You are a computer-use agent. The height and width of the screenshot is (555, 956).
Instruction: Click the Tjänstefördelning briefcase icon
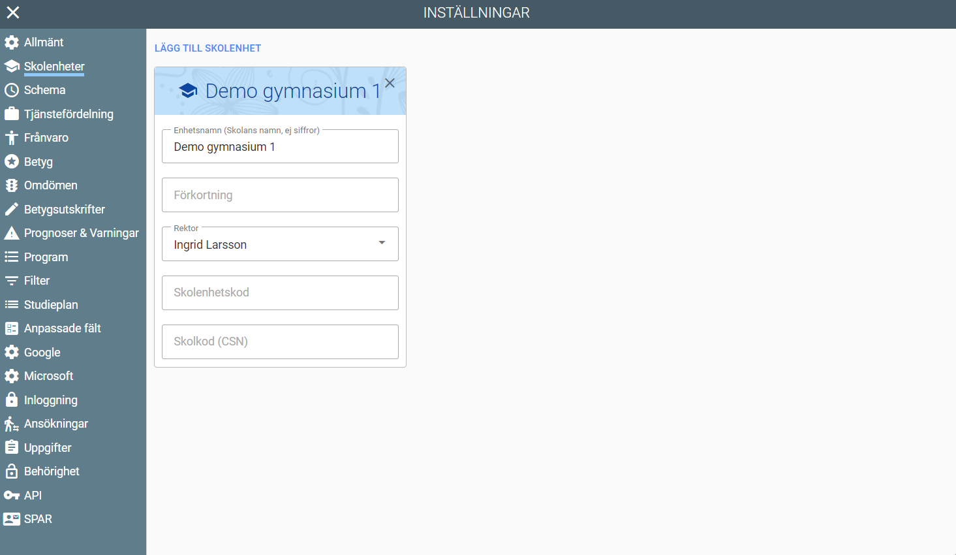click(x=12, y=114)
